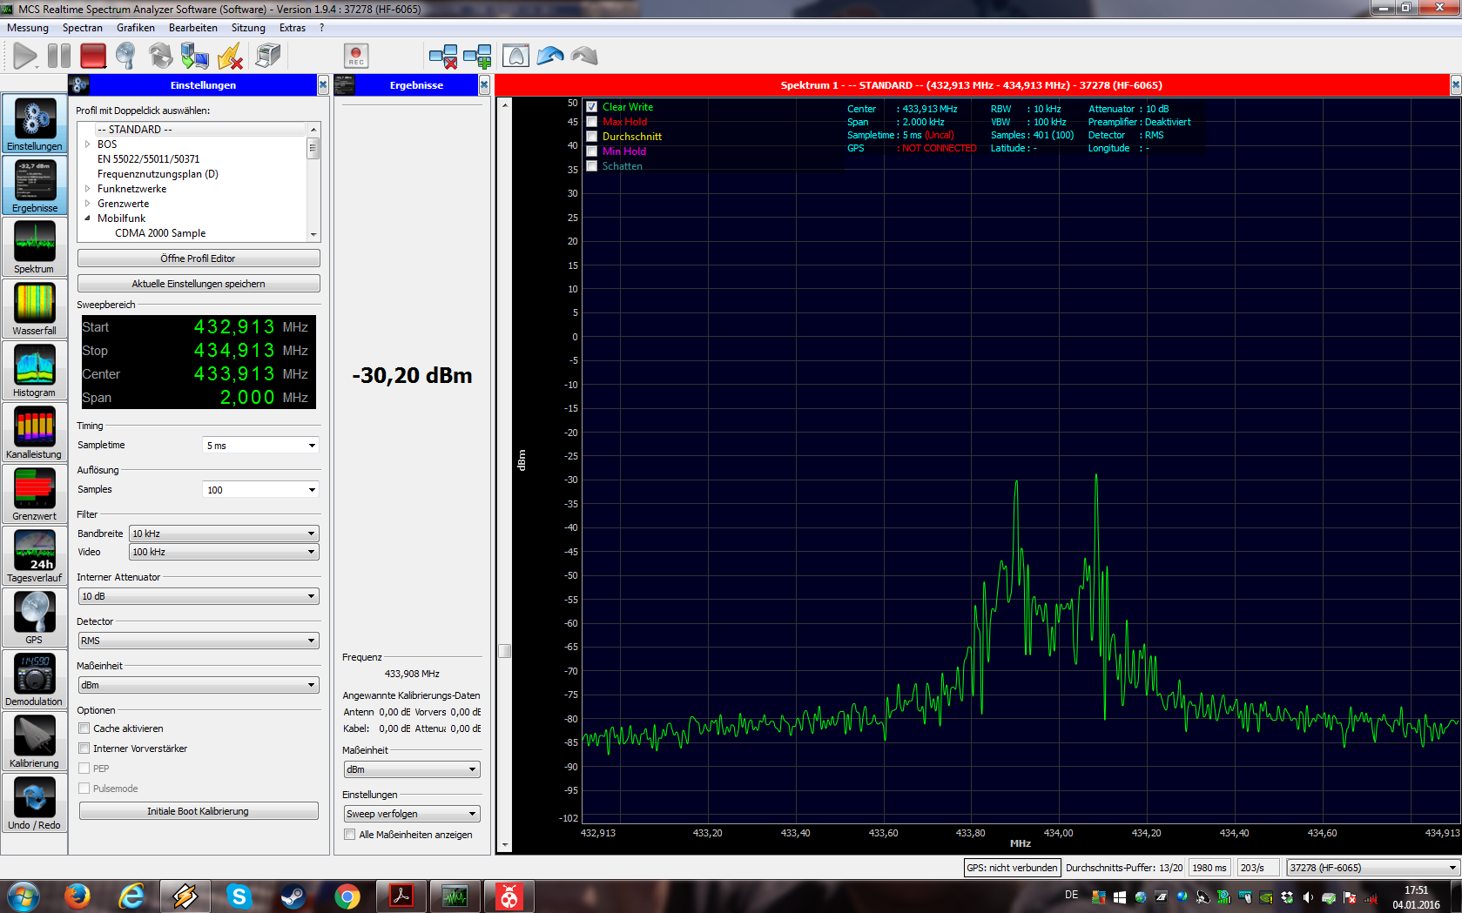Open the Ergebnisse sidebar panel
Screen dimensions: 1462x913
[35, 186]
